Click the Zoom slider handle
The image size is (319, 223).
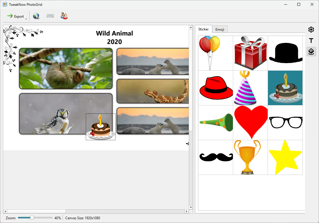[x=32, y=218]
